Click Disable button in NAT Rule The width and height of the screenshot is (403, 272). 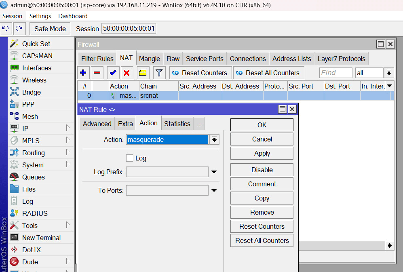262,170
